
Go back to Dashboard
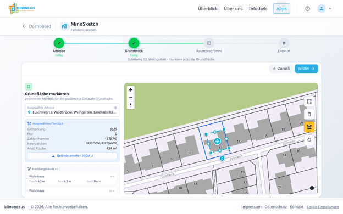click(x=37, y=26)
